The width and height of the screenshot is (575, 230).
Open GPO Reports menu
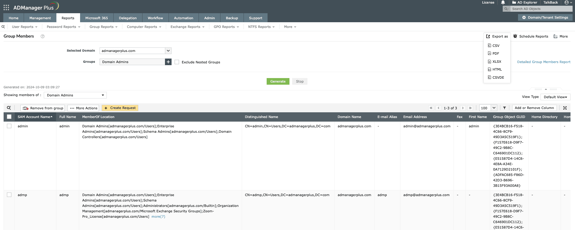tap(226, 27)
